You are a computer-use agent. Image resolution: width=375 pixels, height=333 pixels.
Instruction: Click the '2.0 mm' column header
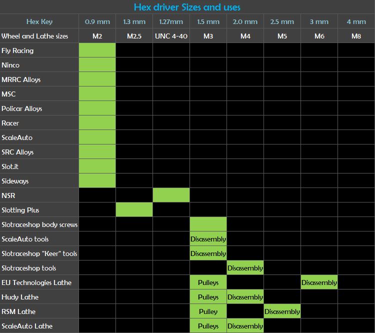[x=245, y=22]
